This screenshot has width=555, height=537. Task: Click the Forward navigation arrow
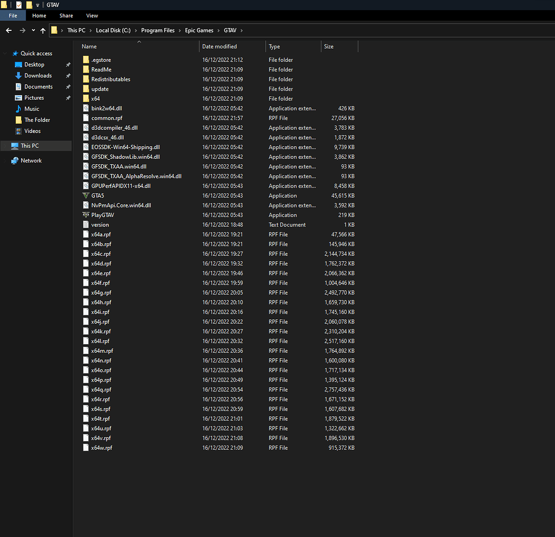tap(22, 30)
